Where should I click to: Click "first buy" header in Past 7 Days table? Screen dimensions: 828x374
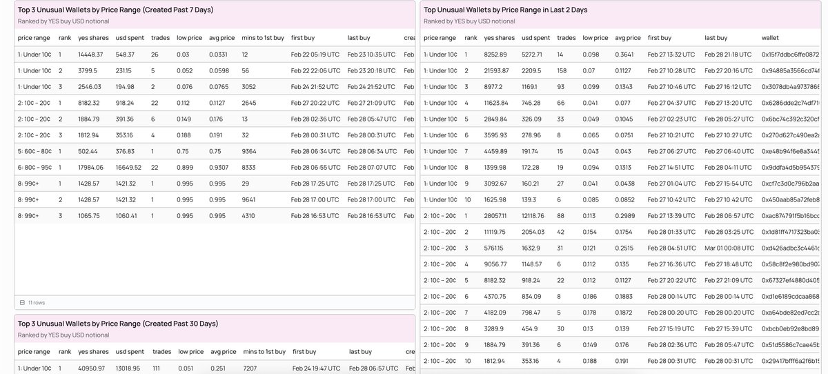coord(303,37)
